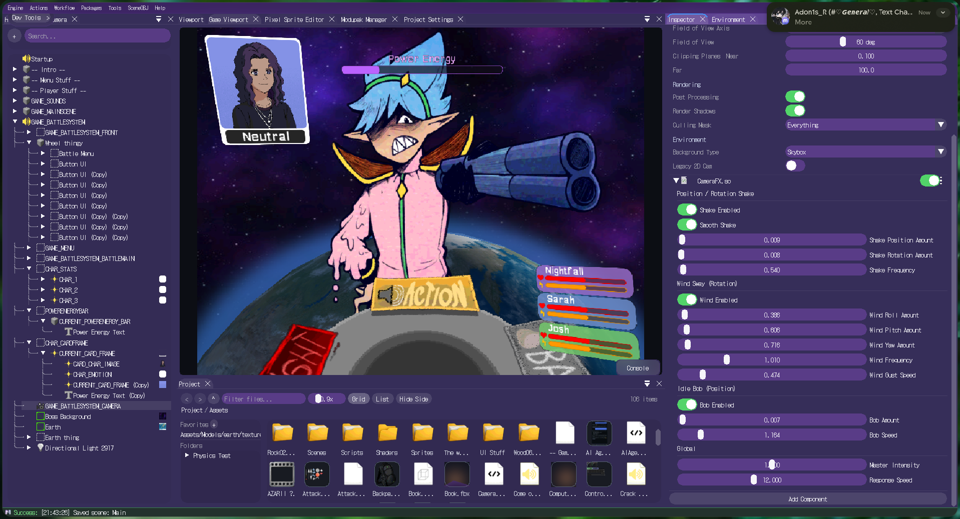Add a favorite with the Favorites plus button
This screenshot has width=960, height=519.
[214, 425]
